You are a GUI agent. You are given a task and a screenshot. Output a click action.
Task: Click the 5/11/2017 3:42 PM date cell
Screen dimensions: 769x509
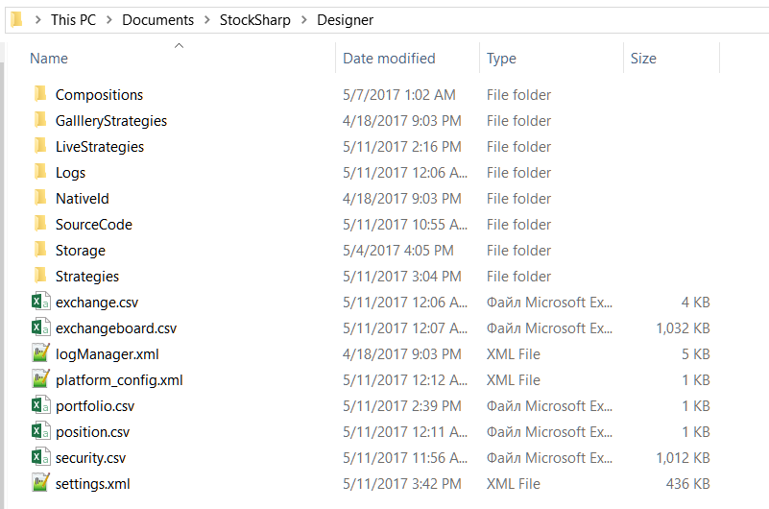[x=402, y=484]
